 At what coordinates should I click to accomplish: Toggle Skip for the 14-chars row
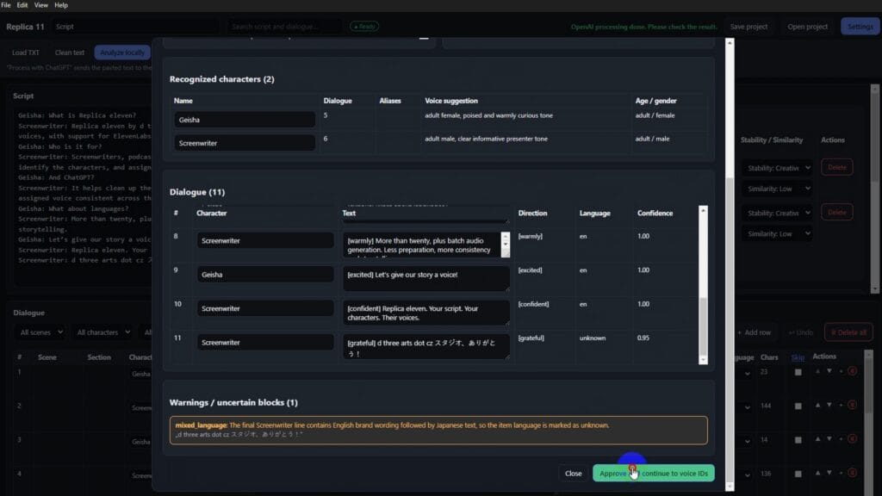[x=798, y=440]
